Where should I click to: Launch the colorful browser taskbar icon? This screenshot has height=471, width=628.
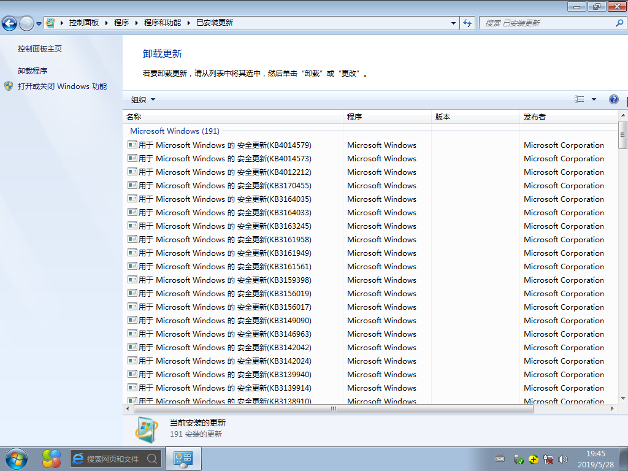[52, 459]
